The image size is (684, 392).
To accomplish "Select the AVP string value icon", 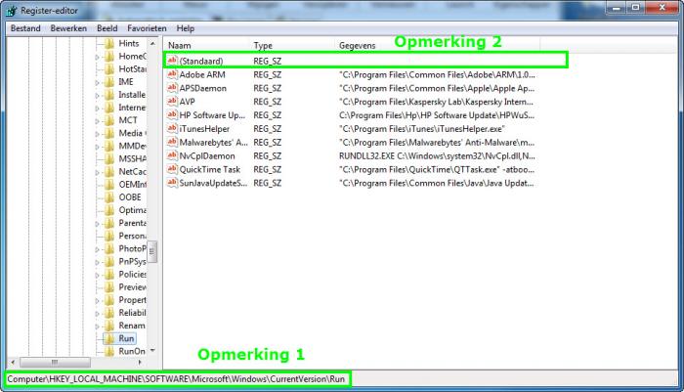I will point(172,102).
